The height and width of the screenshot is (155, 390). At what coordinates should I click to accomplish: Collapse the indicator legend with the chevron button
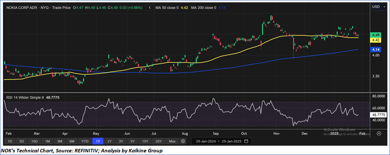click(150, 8)
